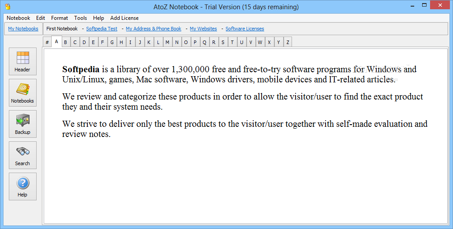Switch to the Q tab
The image size is (453, 229).
click(204, 42)
